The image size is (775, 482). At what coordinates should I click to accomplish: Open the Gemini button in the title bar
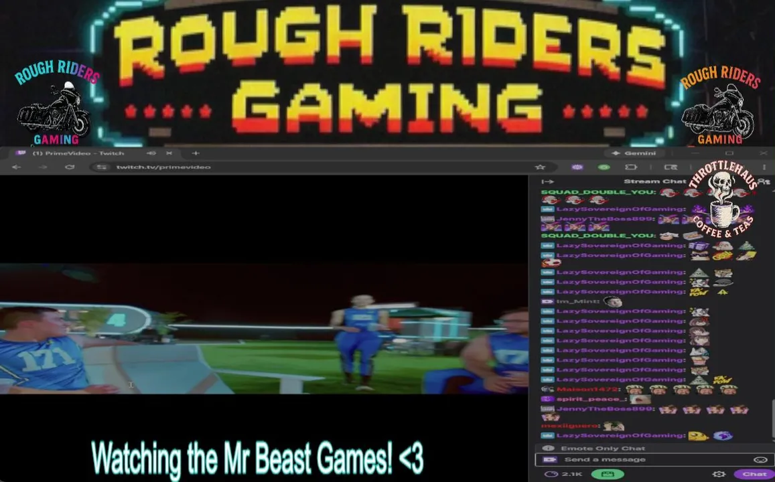coord(634,153)
